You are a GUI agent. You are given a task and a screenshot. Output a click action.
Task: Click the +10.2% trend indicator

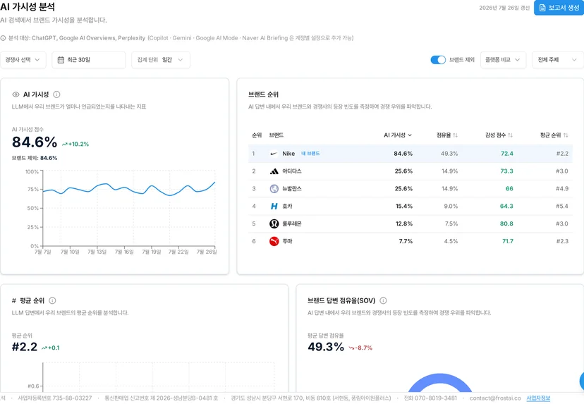[x=75, y=144]
